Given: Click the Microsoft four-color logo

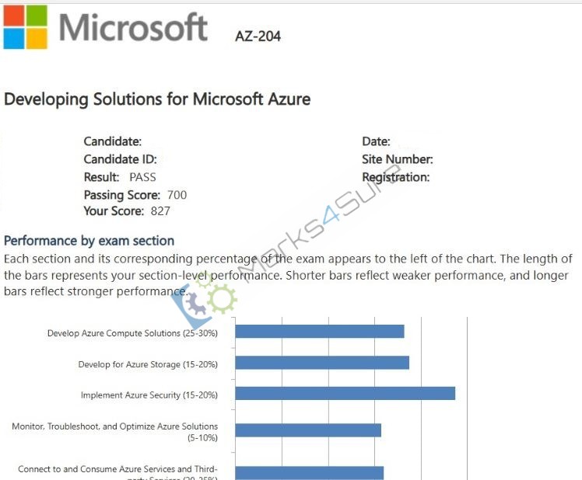Looking at the screenshot, I should 26,27.
